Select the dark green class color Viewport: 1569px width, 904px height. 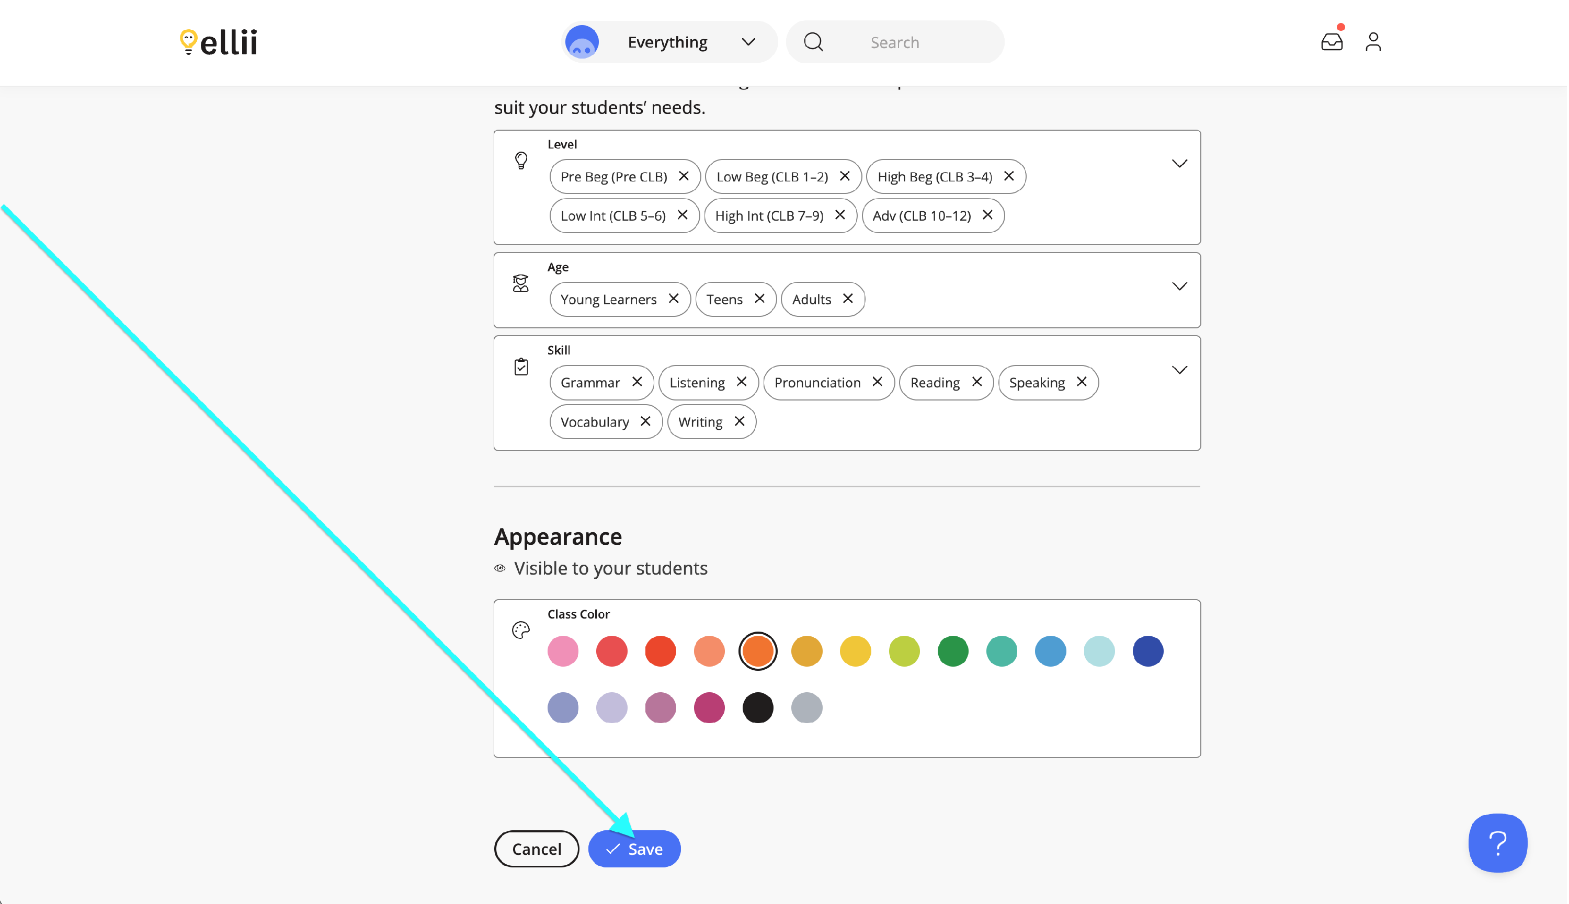(x=952, y=651)
